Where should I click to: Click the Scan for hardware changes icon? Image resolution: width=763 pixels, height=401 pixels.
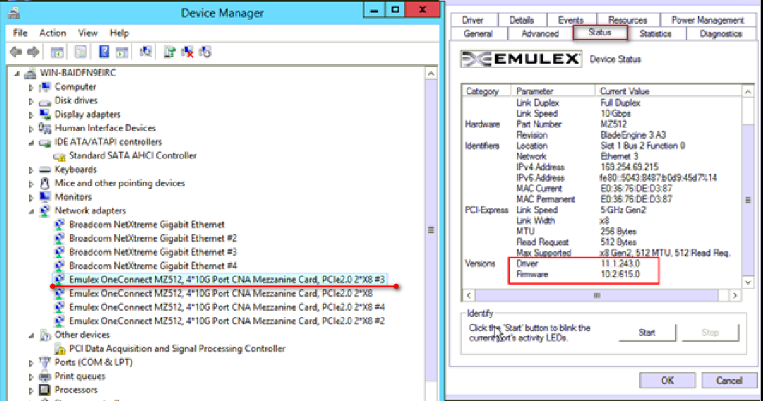[x=145, y=51]
